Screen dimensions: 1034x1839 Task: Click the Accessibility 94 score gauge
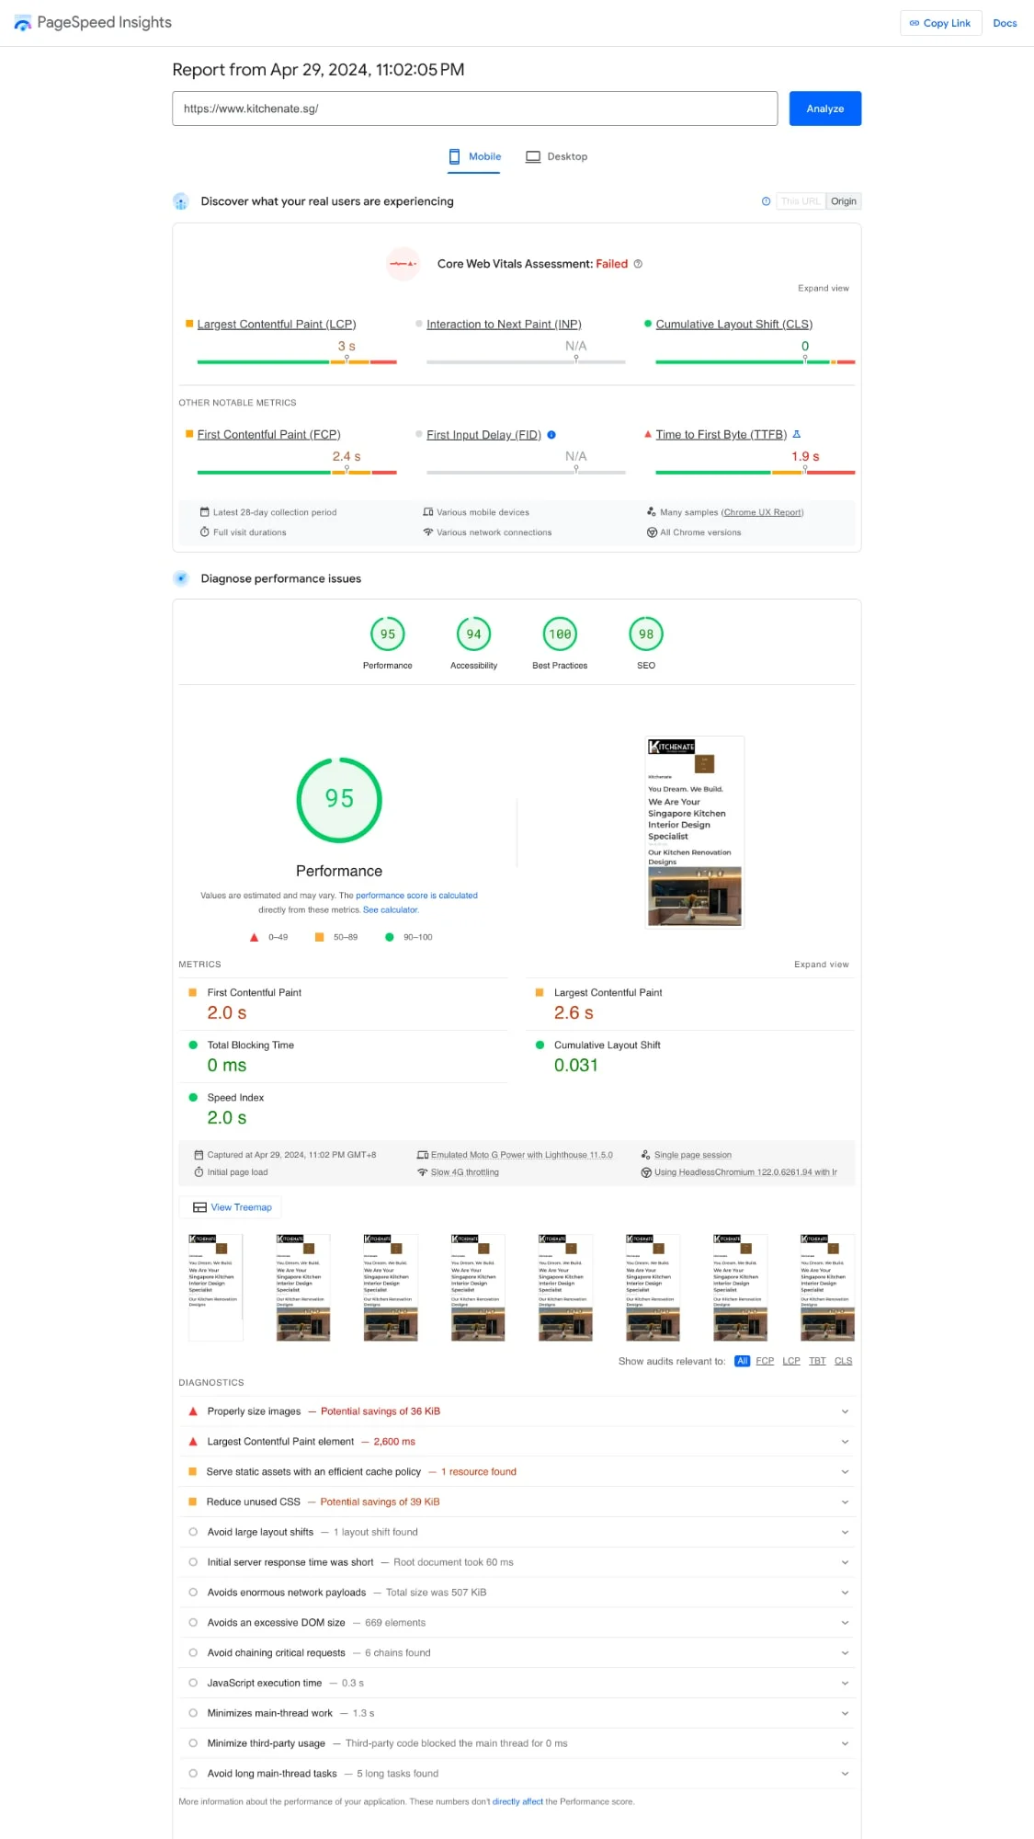point(473,634)
